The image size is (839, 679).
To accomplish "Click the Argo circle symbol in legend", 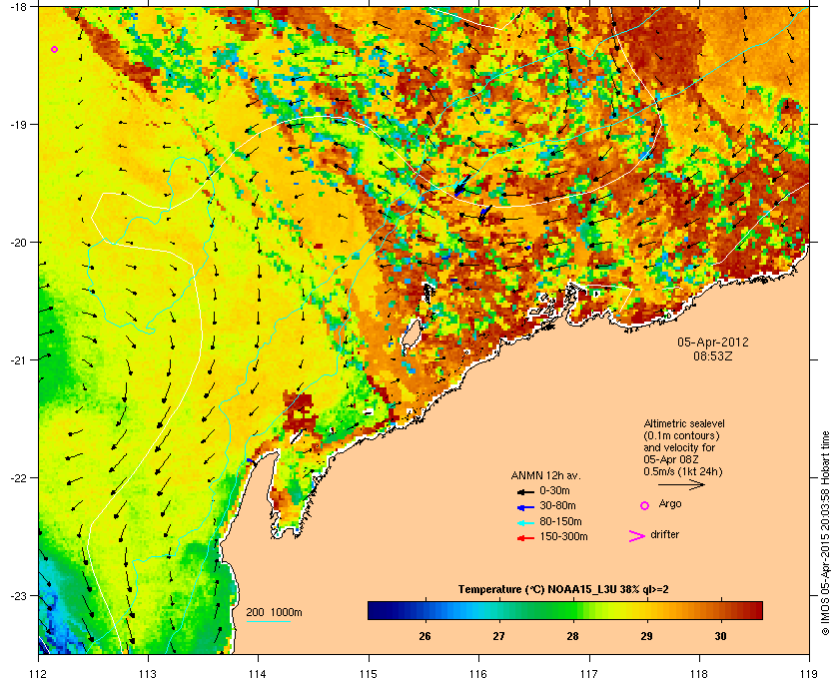I will (645, 505).
